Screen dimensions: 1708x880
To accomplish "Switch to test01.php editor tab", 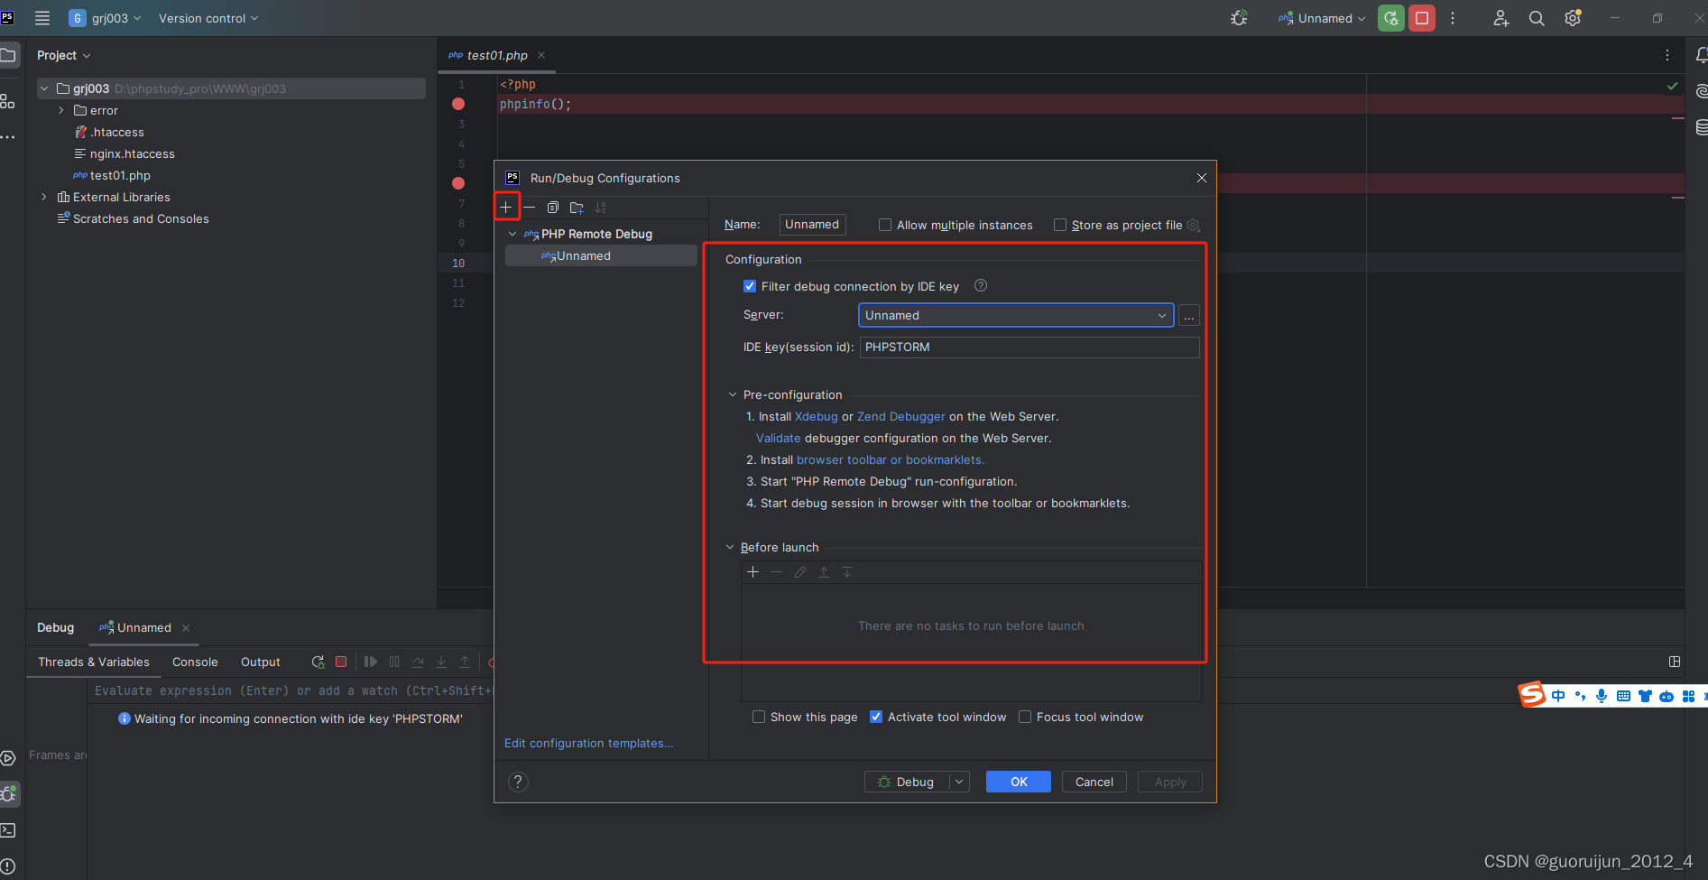I will click(x=496, y=56).
